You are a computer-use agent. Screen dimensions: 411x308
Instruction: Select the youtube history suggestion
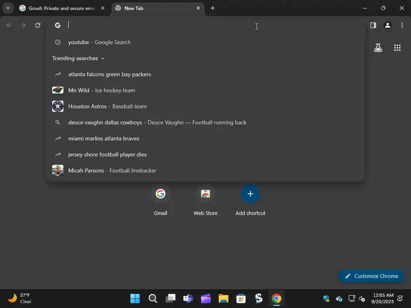coord(205,42)
